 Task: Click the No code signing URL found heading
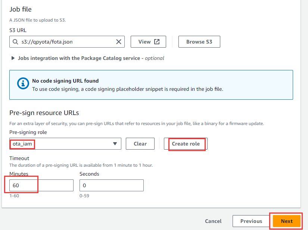point(65,81)
